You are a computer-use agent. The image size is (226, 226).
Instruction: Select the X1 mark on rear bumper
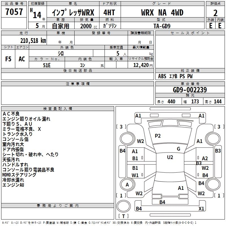click(201, 208)
